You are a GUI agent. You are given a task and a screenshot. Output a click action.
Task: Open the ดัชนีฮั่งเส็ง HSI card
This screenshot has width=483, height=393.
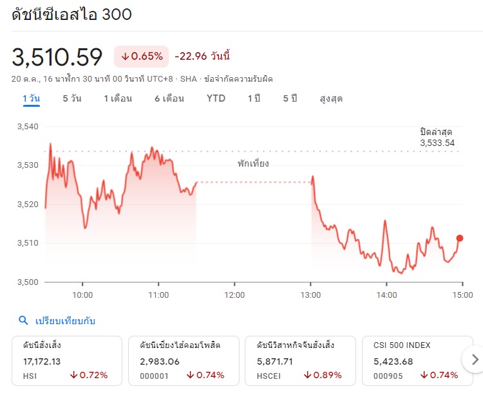pyautogui.click(x=67, y=361)
